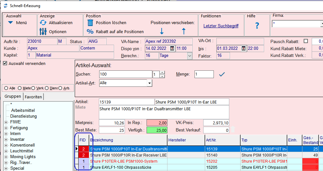The width and height of the screenshot is (323, 171).
Task: Toggle Pausch.Rabatt checkbox
Action: coord(306,41)
